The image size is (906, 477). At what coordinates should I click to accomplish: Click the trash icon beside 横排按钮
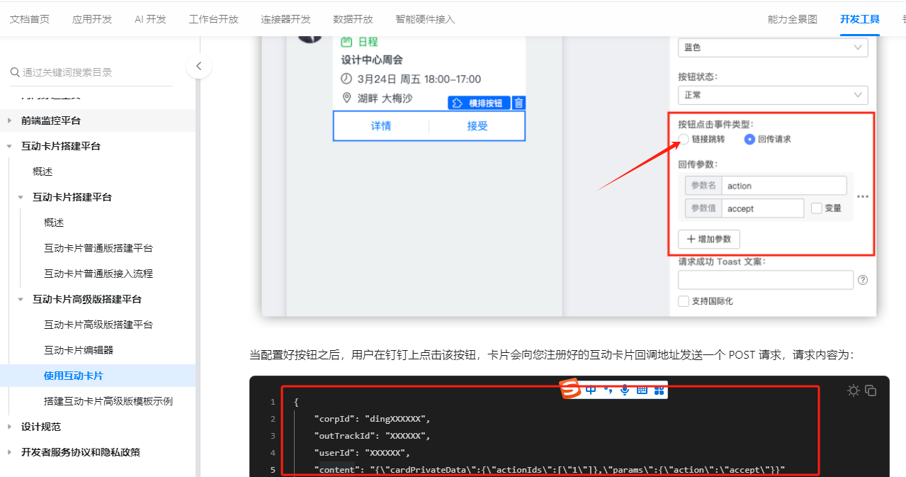[519, 103]
